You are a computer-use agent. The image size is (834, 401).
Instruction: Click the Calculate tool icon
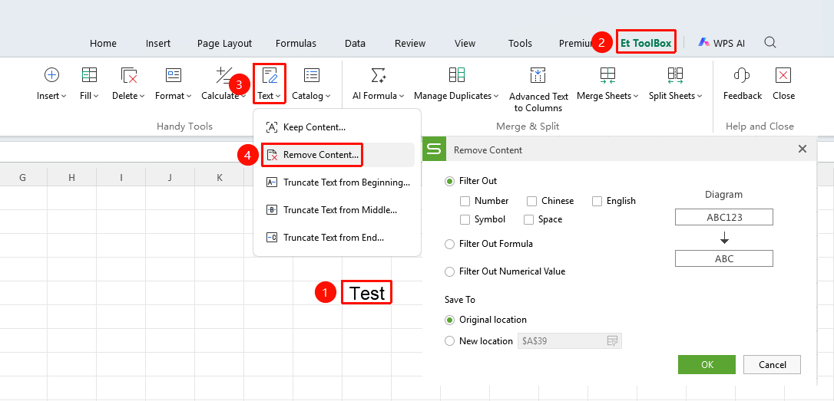pyautogui.click(x=223, y=75)
